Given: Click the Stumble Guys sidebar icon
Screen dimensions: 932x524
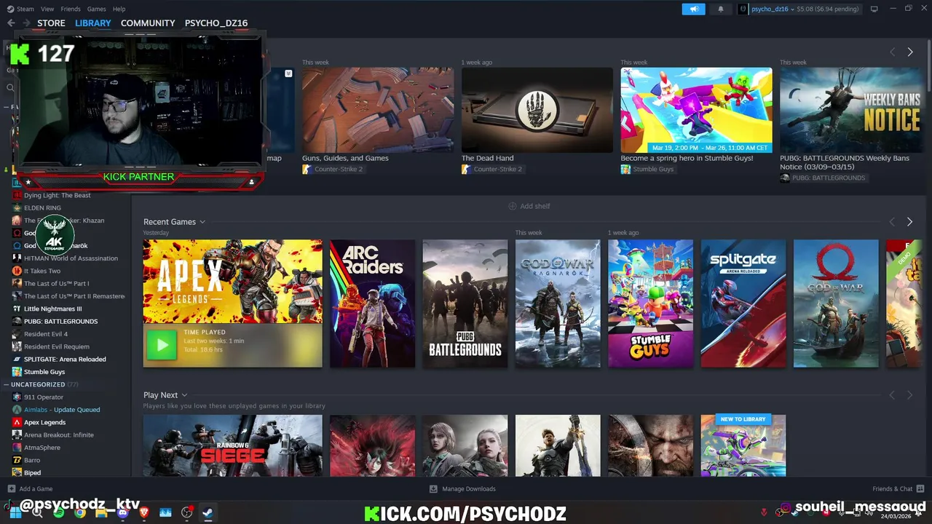Looking at the screenshot, I should pyautogui.click(x=17, y=372).
